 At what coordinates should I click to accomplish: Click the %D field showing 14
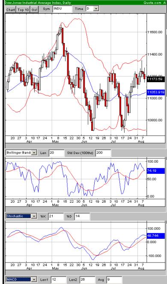click(82, 216)
